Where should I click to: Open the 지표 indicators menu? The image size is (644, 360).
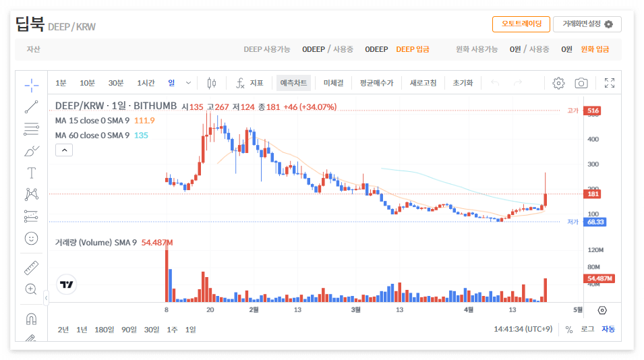coord(250,84)
